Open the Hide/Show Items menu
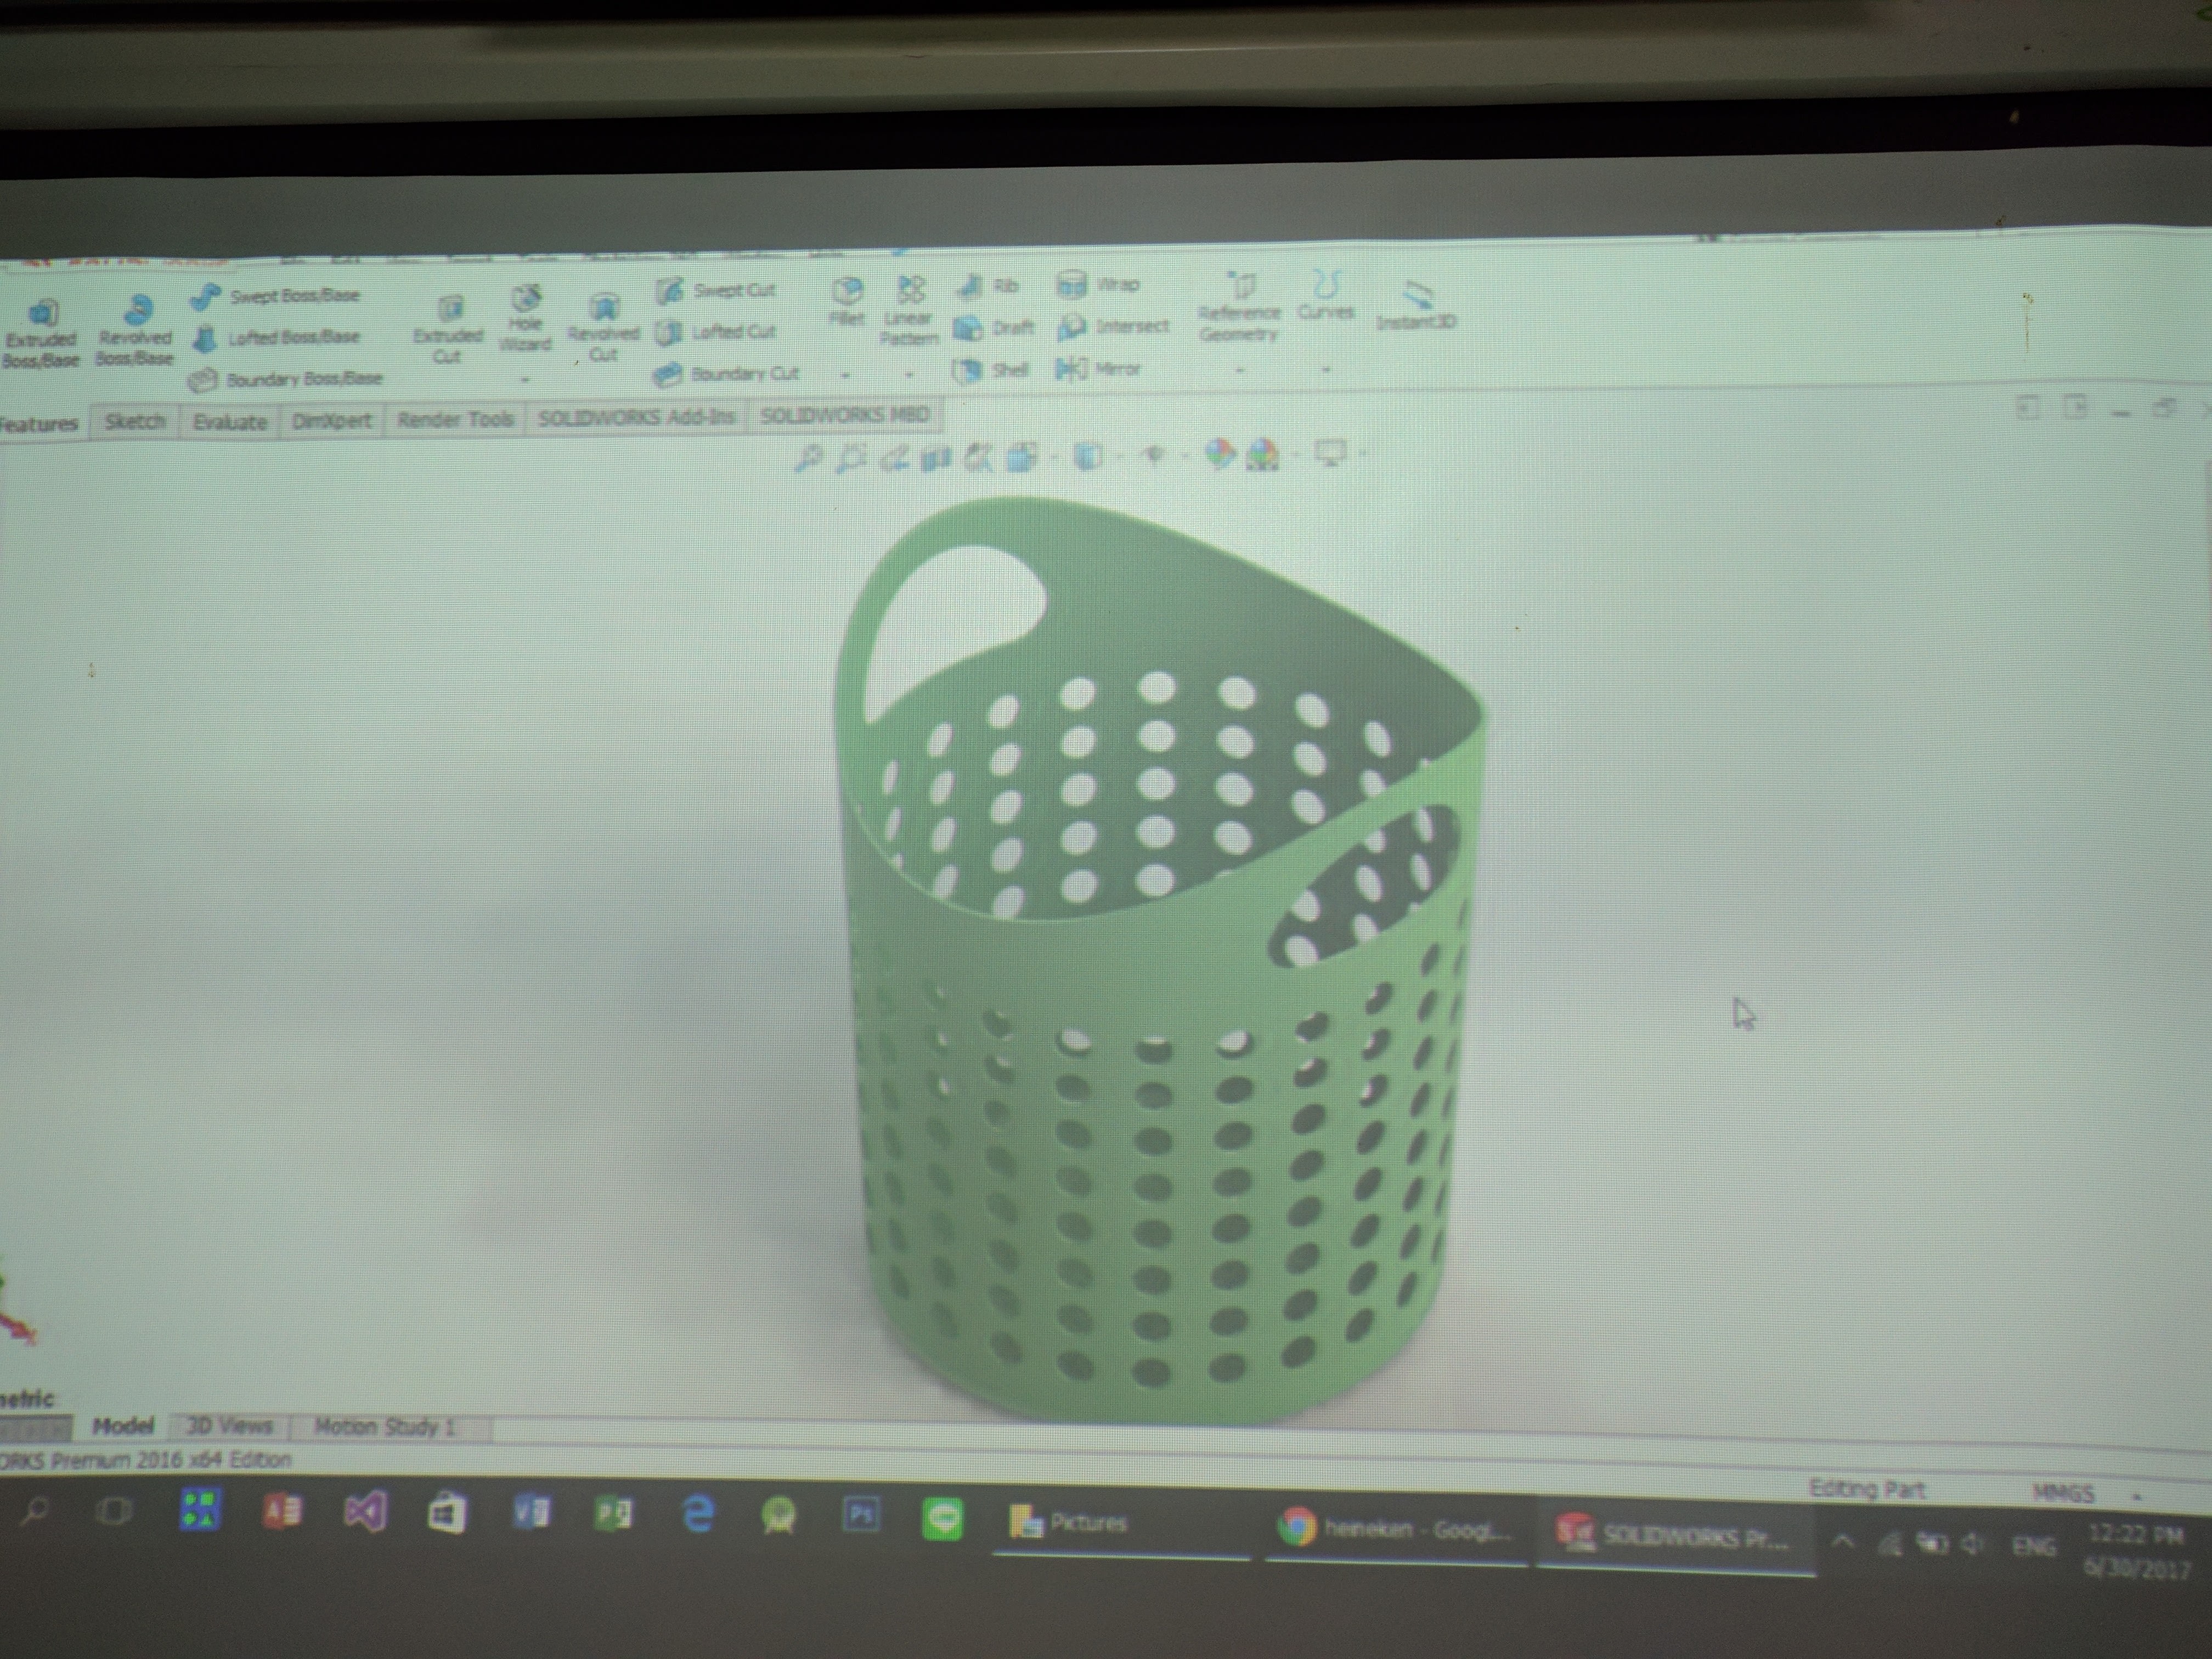 [1154, 456]
